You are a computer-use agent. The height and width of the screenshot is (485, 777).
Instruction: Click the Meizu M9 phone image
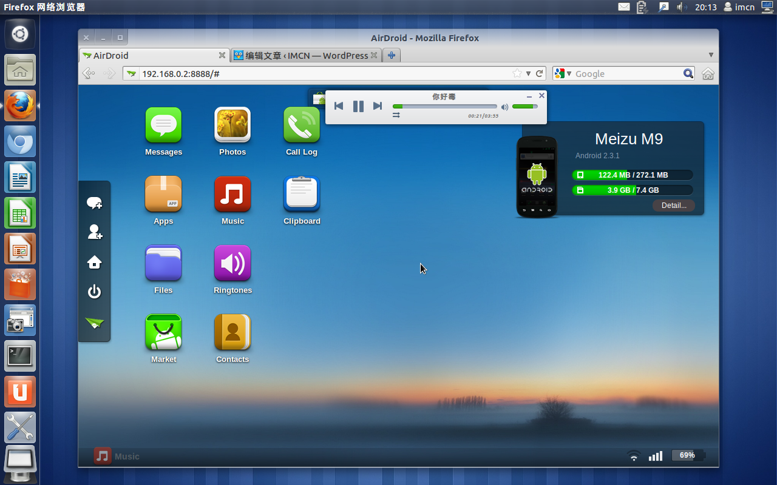pos(537,177)
